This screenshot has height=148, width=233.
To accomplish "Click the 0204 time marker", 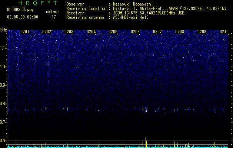I will 91,32.
